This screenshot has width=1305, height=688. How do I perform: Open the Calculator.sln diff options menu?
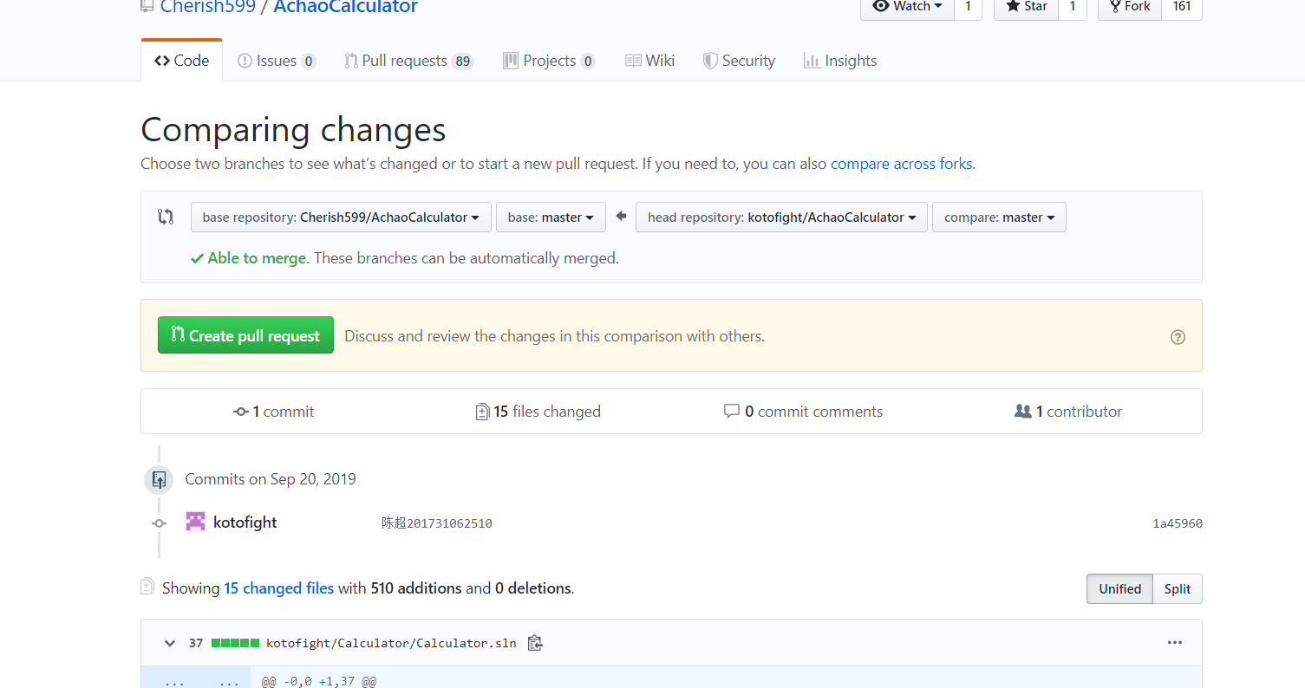point(1175,643)
